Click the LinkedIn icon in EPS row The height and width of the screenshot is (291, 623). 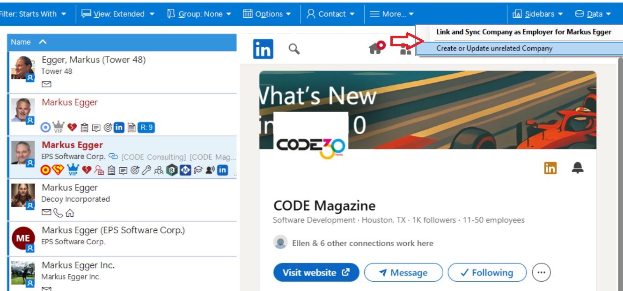point(222,170)
